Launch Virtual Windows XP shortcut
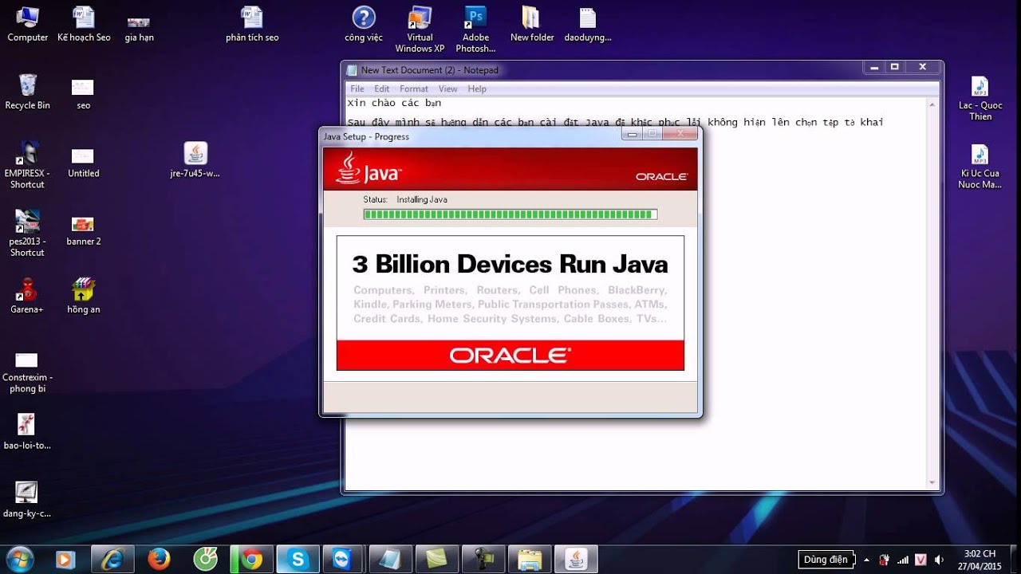The height and width of the screenshot is (574, 1021). click(x=420, y=29)
